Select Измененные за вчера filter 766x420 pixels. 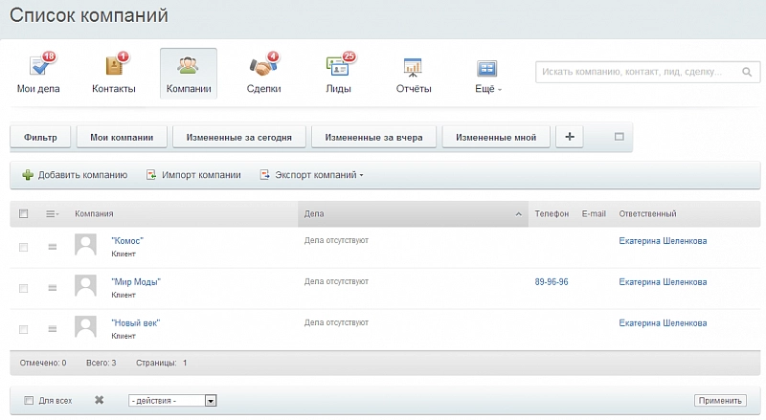point(373,137)
